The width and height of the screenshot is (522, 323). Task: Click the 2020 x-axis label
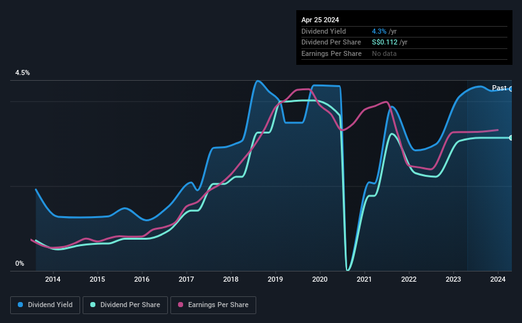pos(320,279)
